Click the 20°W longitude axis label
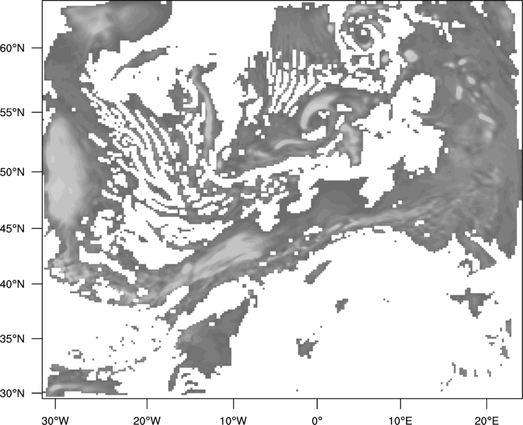The width and height of the screenshot is (523, 425). click(146, 420)
